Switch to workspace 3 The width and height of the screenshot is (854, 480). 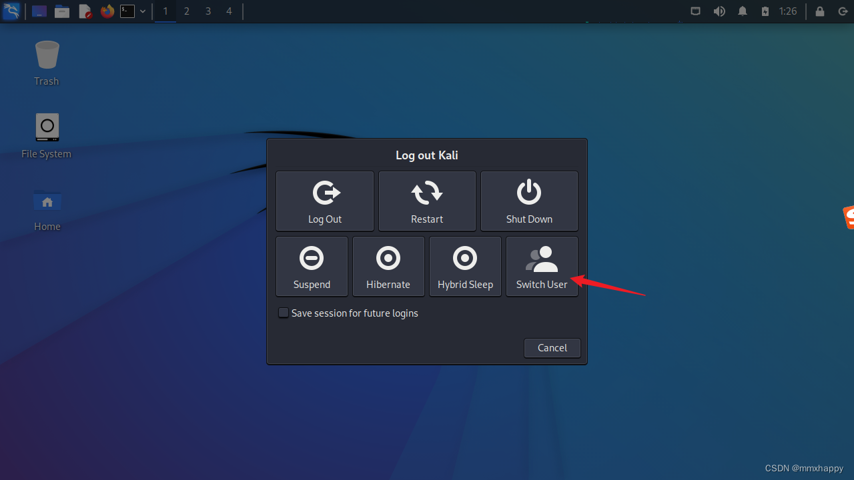(208, 11)
